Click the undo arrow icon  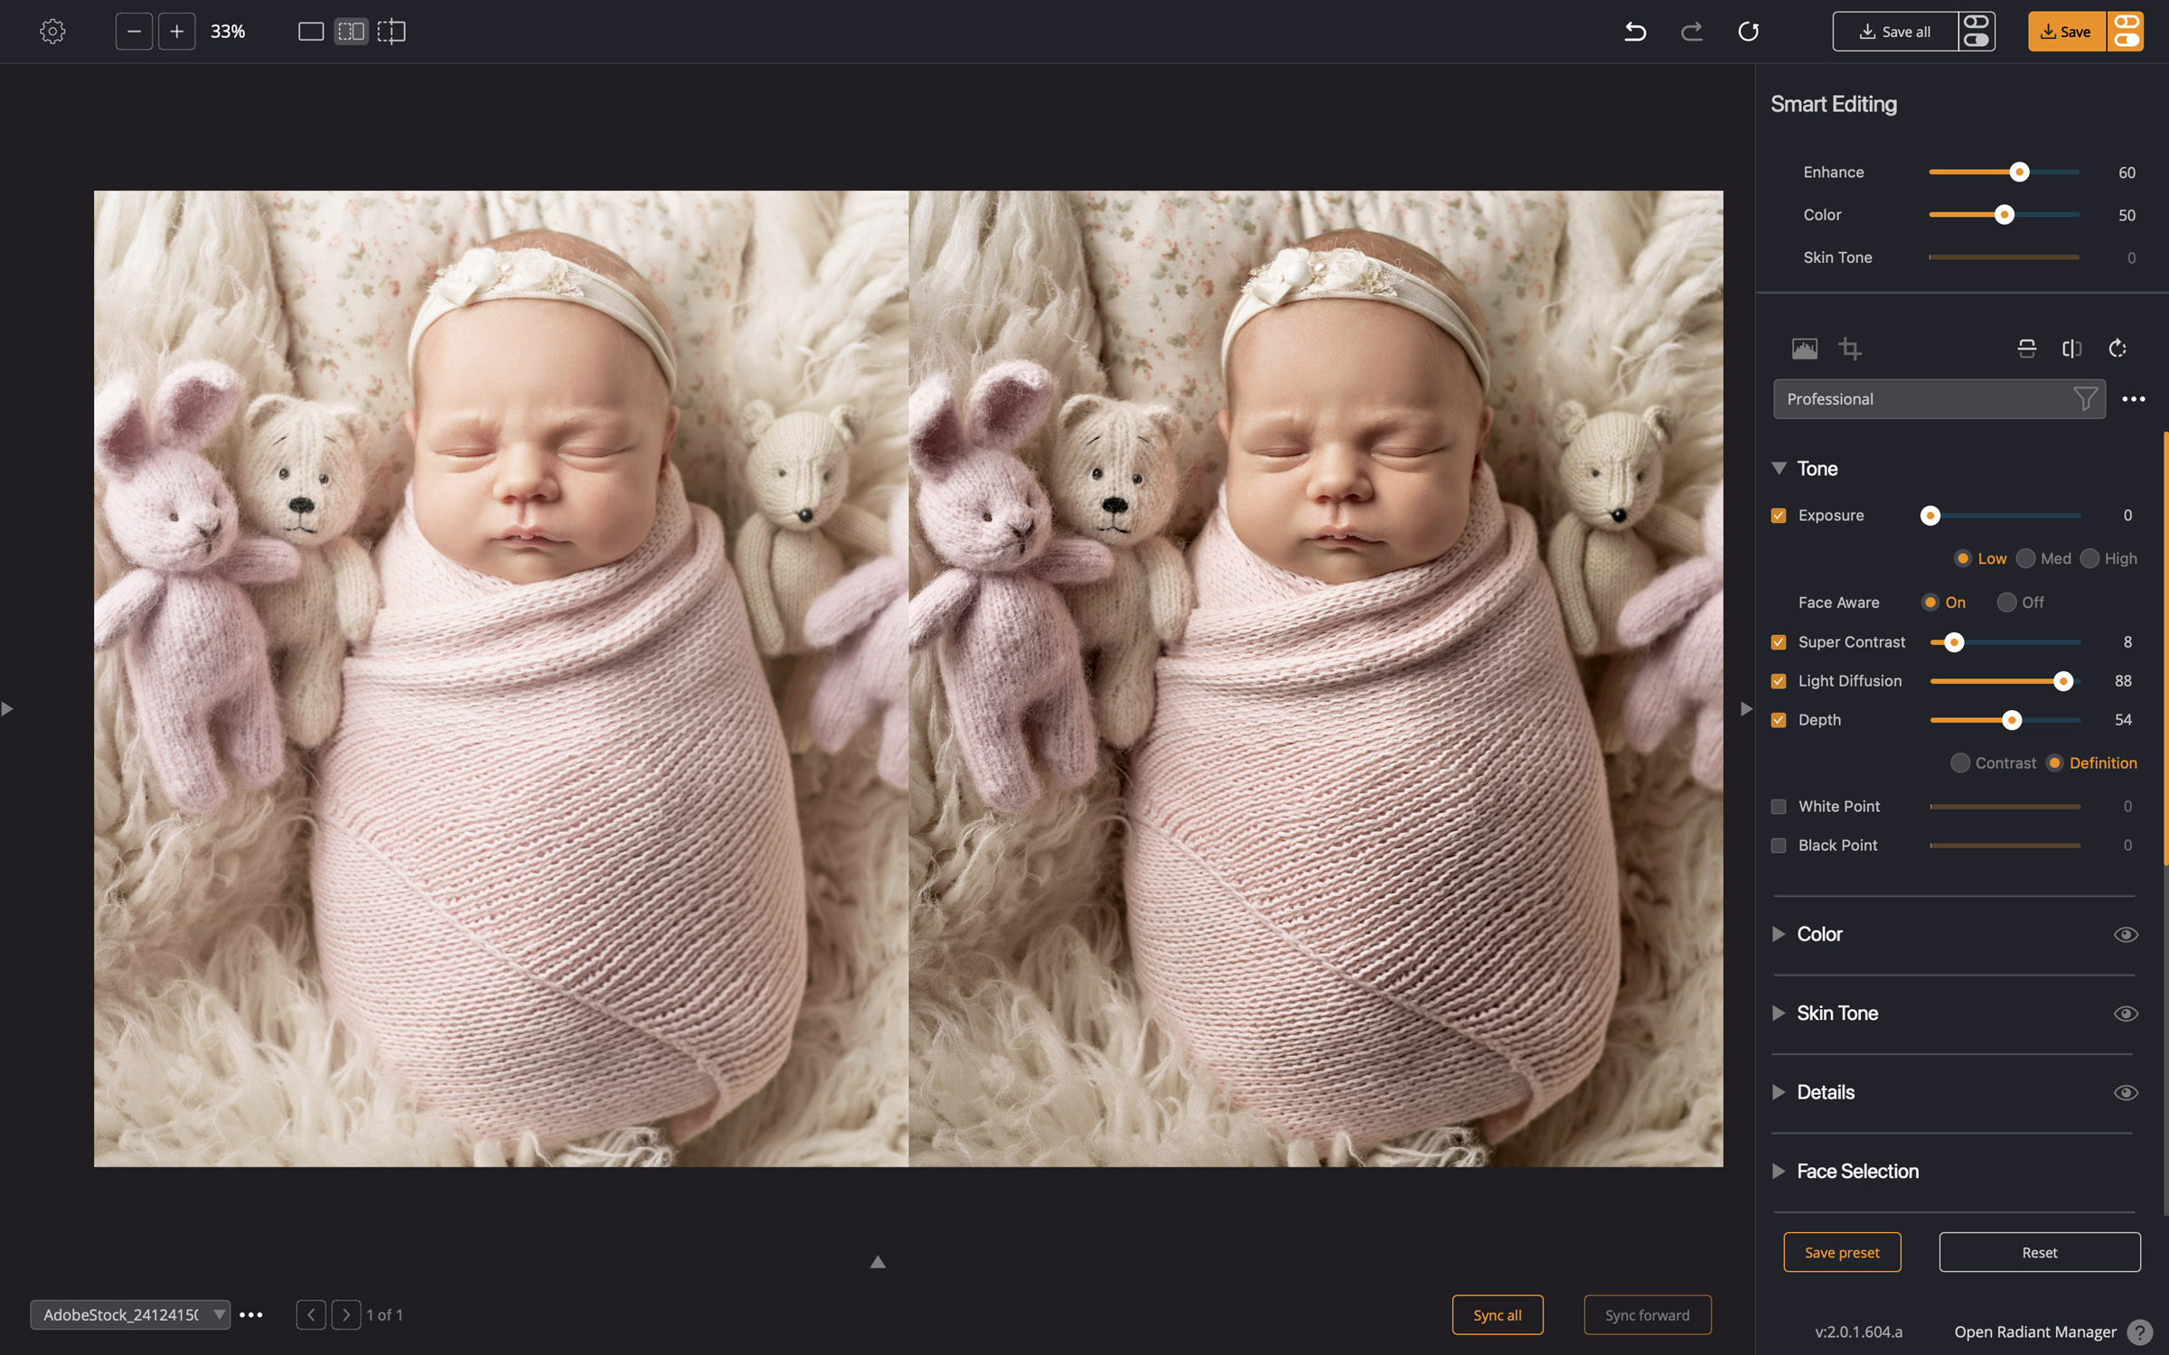coord(1635,32)
